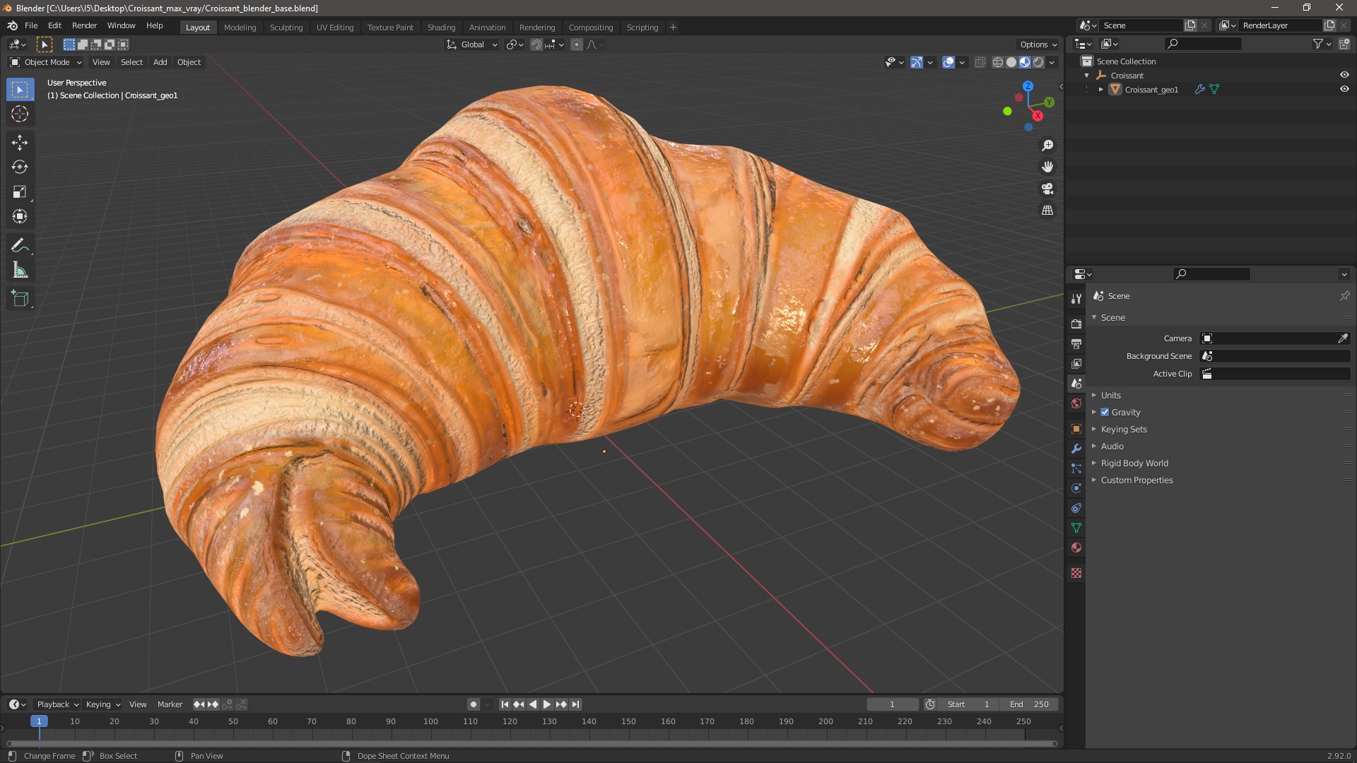Switch to the Shading workspace tab

(x=441, y=27)
